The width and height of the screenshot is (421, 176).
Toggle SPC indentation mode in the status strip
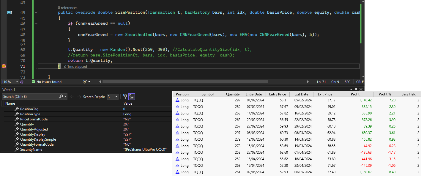tap(347, 82)
